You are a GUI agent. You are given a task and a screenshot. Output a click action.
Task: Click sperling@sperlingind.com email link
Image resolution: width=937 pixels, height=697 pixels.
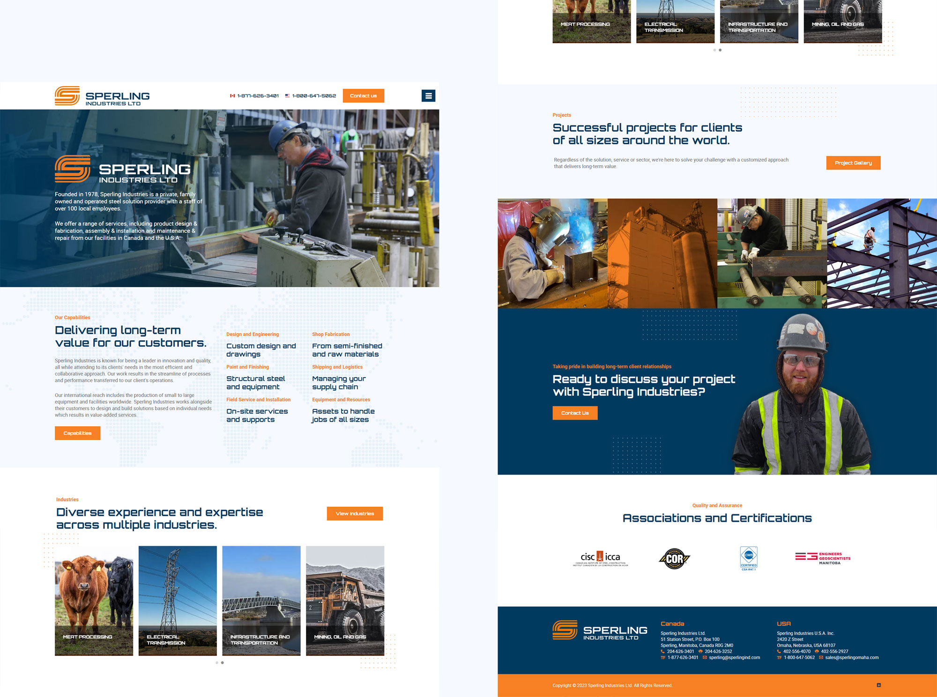click(734, 658)
